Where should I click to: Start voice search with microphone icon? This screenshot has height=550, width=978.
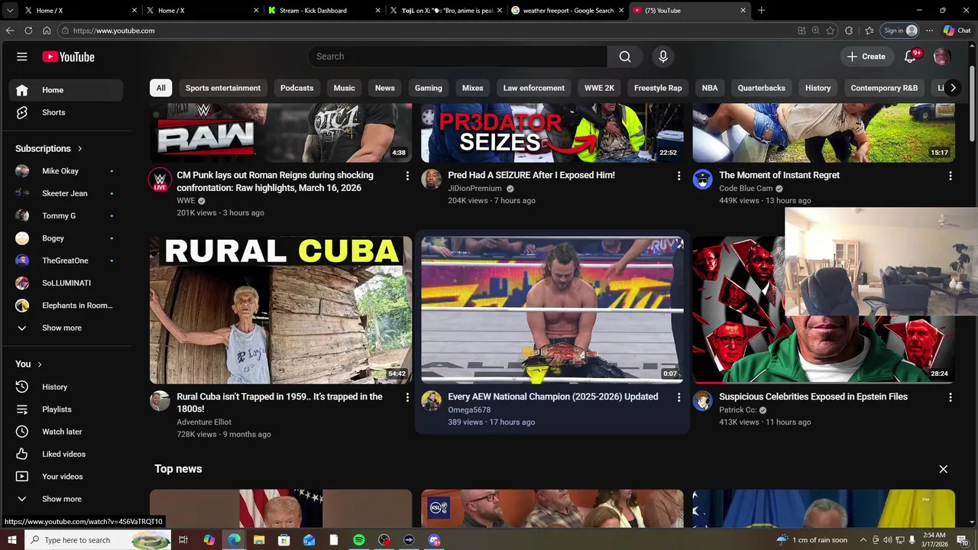click(663, 57)
